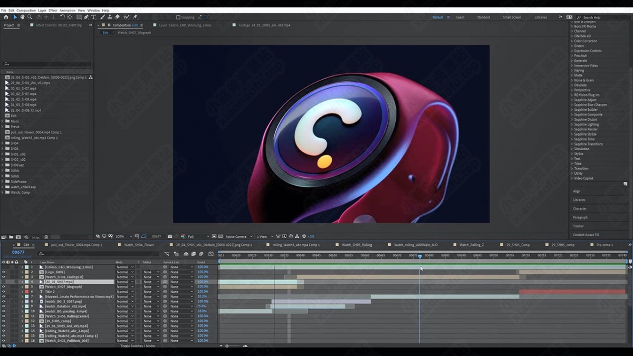Switch to the Small Screen workspace
The image size is (633, 356).
click(512, 17)
